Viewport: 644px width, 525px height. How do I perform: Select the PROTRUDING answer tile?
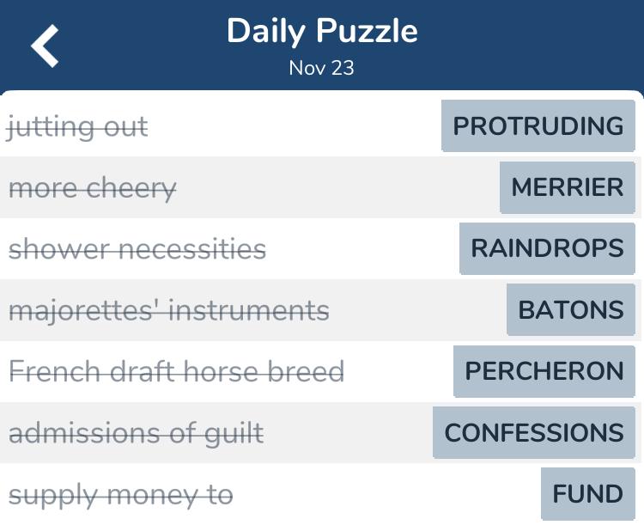coord(538,125)
